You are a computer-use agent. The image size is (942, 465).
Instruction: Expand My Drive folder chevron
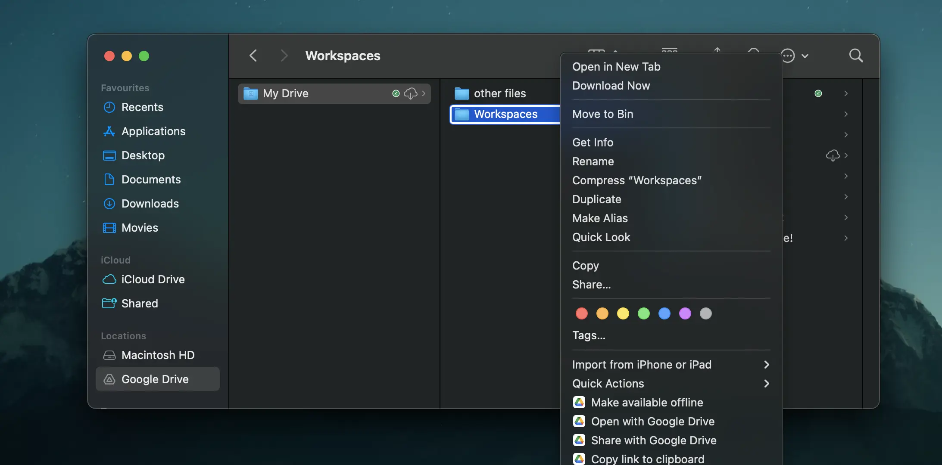(x=424, y=93)
